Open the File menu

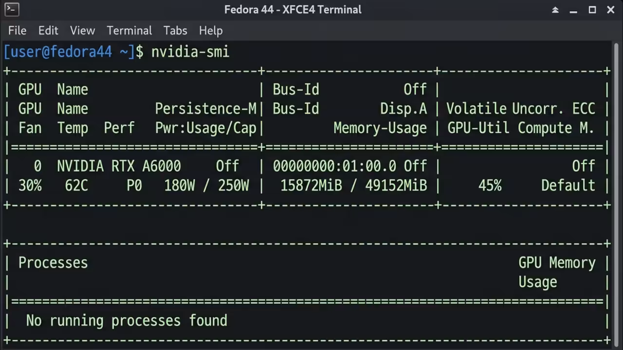coord(18,31)
